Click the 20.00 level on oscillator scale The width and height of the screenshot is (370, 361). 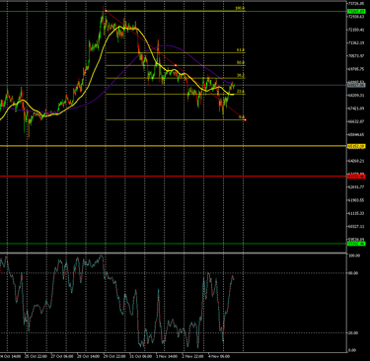tap(353, 332)
